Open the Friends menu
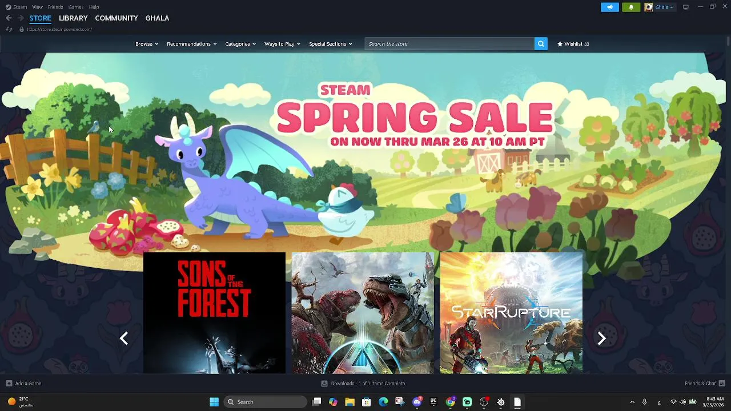731x411 pixels. coord(55,7)
